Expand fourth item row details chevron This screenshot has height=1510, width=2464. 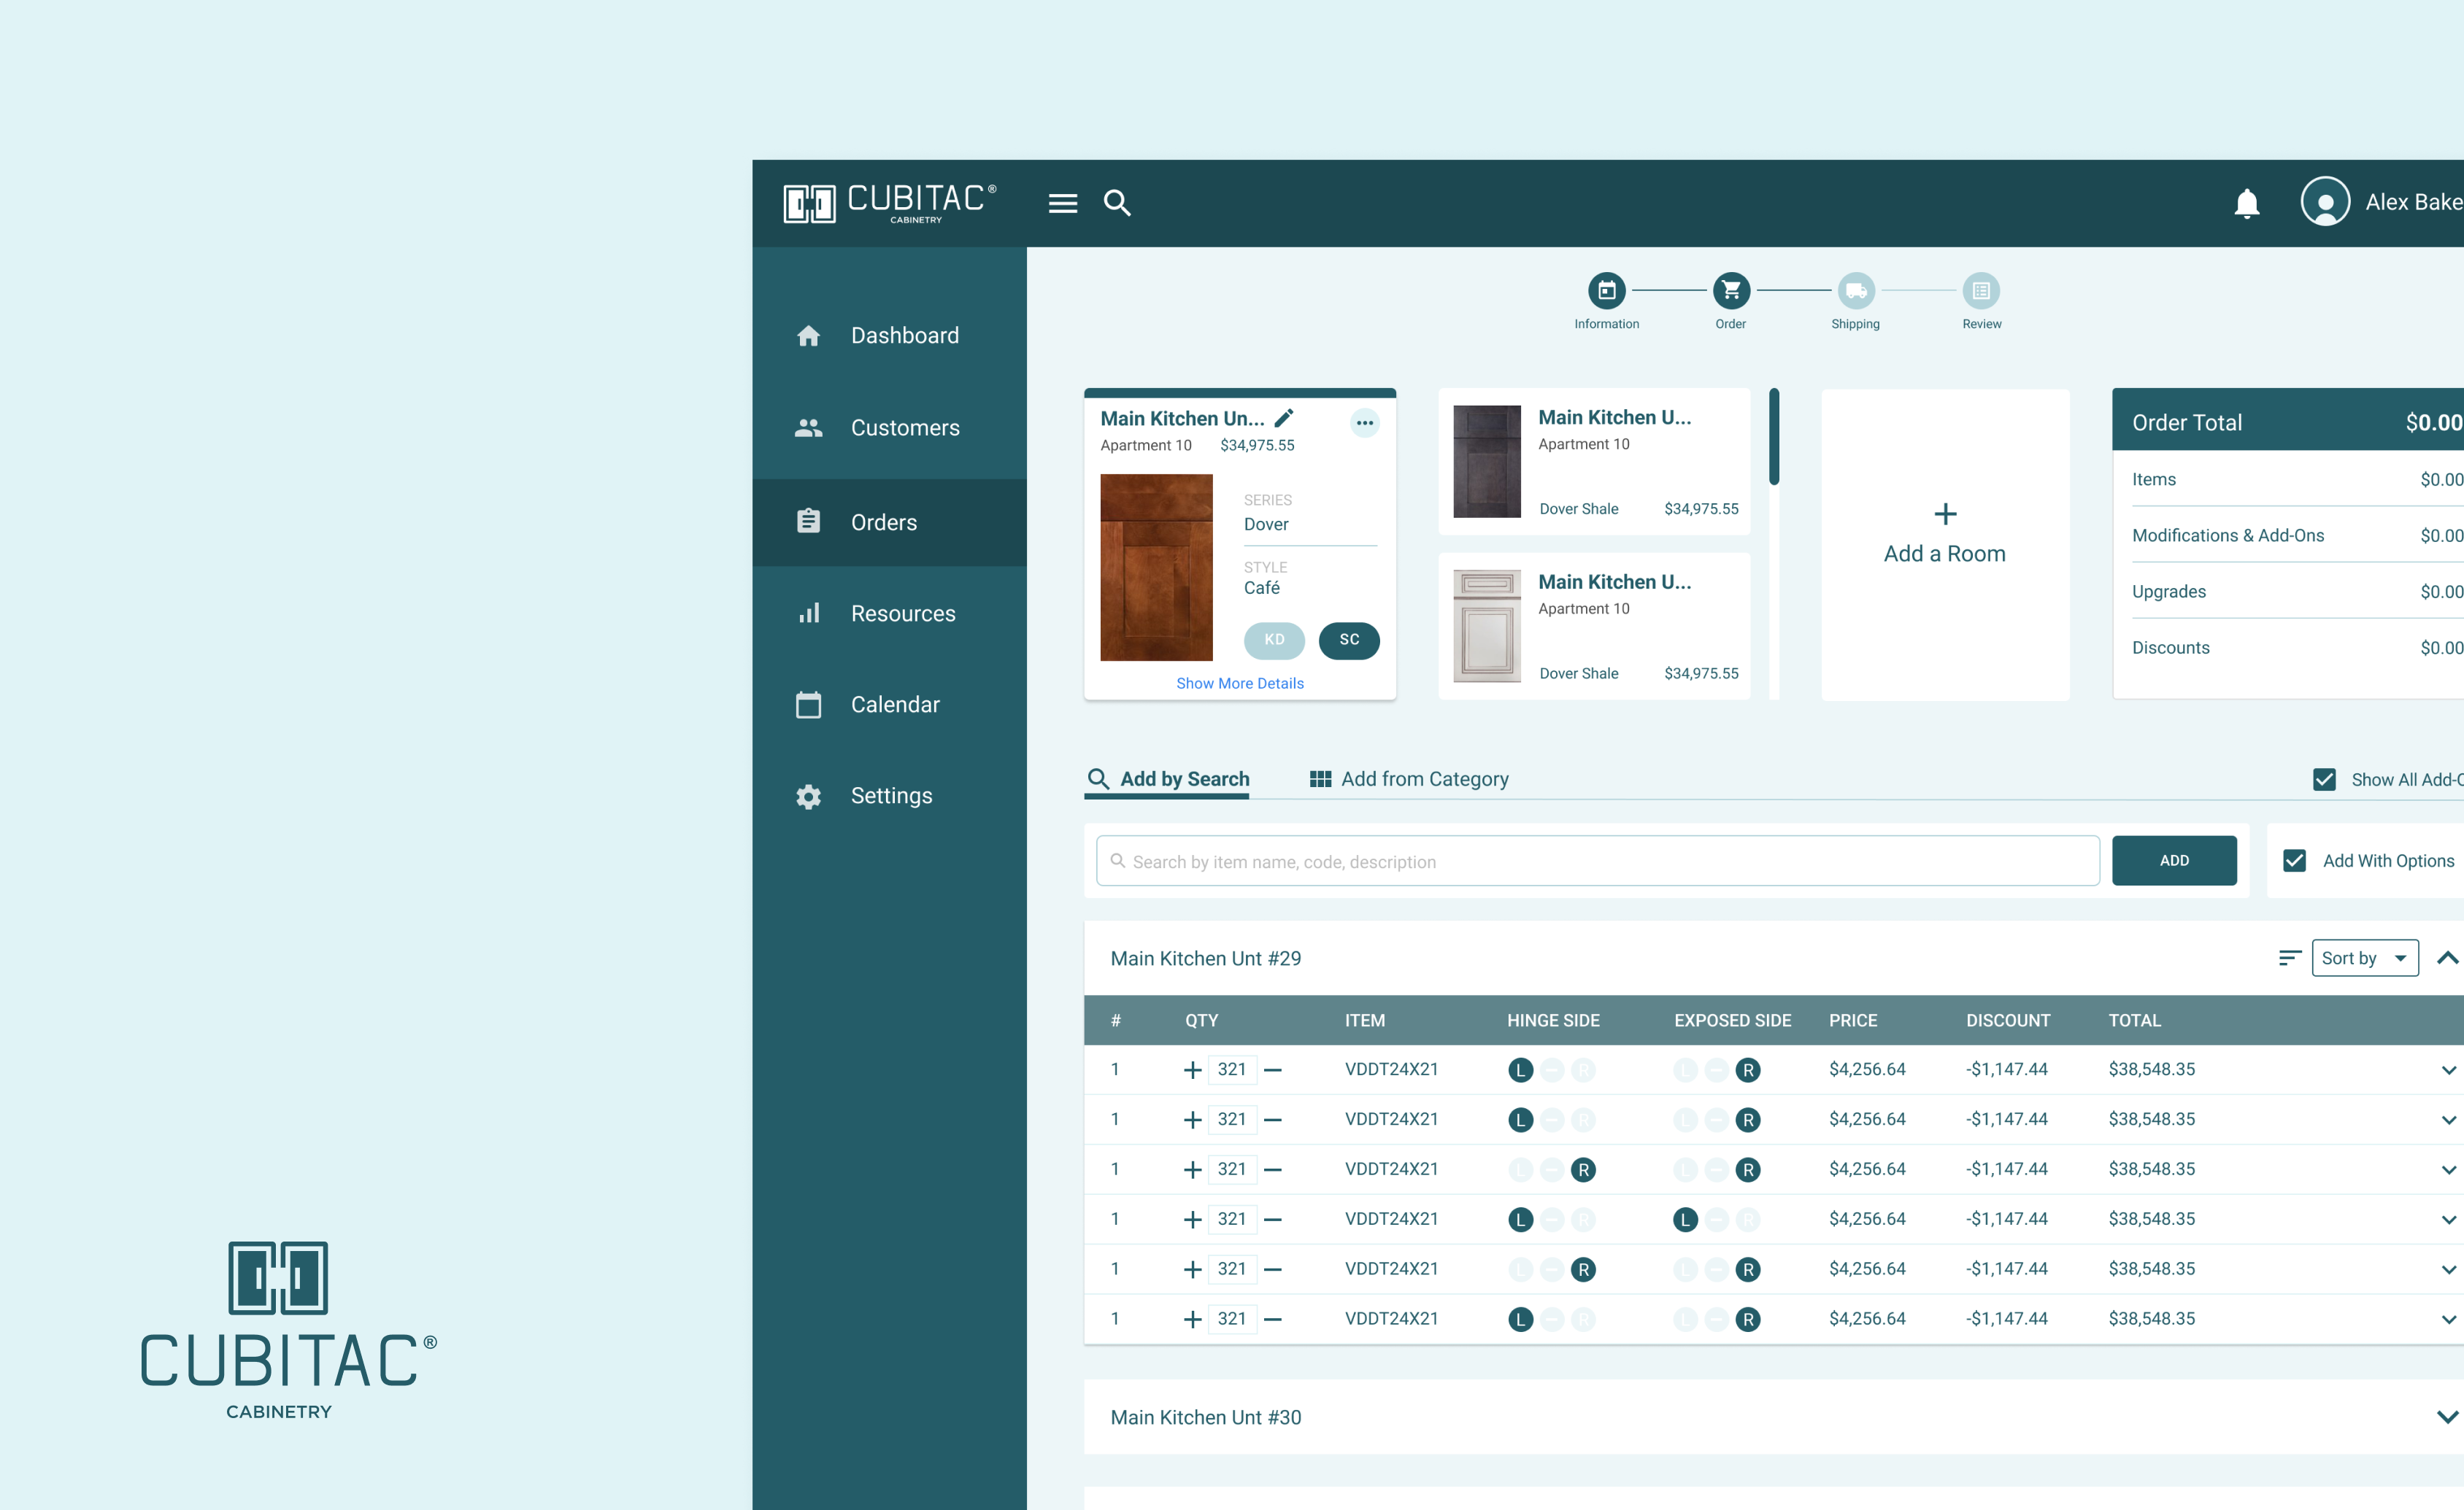click(x=2448, y=1220)
